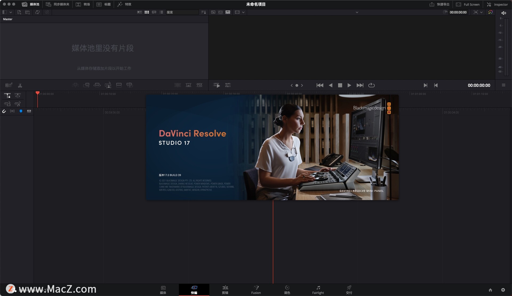
Task: Open Sort media arrow icon
Action: [204, 12]
